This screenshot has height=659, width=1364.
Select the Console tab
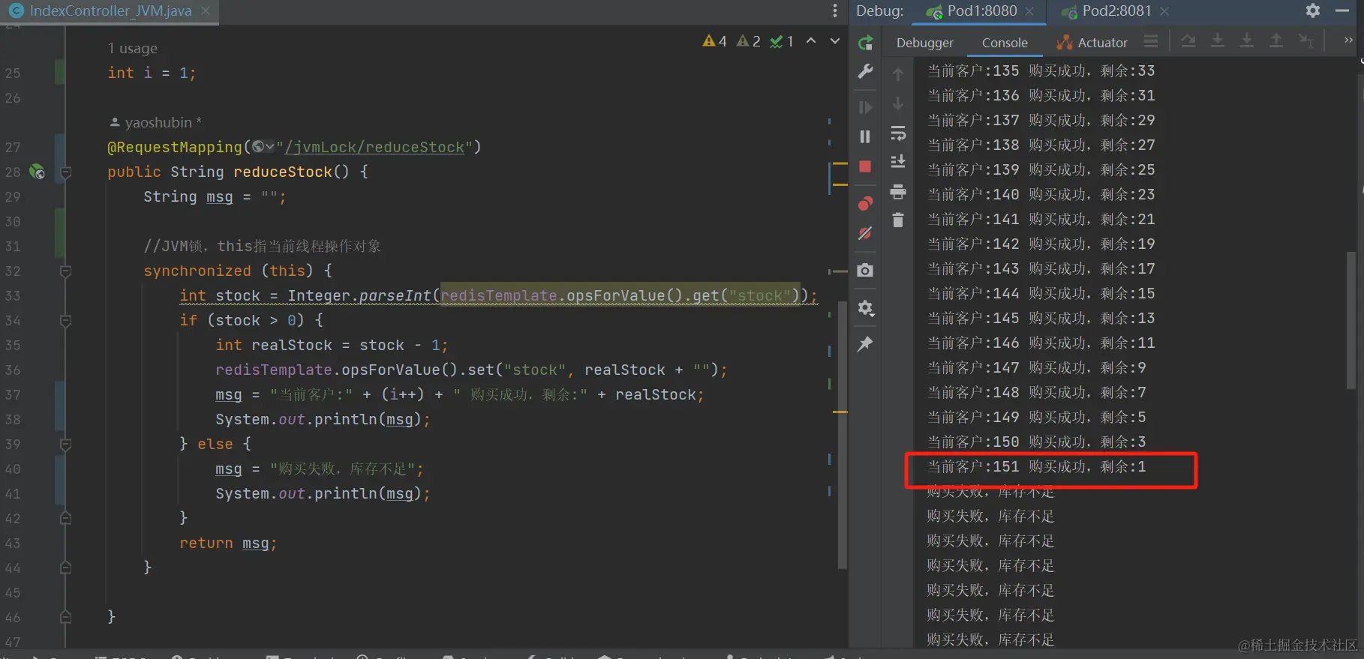point(1005,43)
